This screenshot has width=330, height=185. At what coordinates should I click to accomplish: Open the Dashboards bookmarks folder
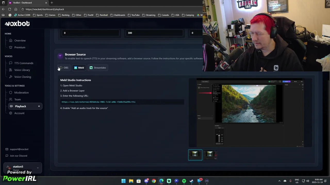(x=118, y=15)
